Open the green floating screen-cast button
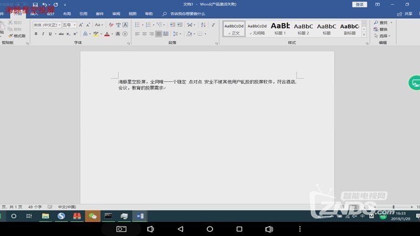420x236 pixels. pos(415,83)
